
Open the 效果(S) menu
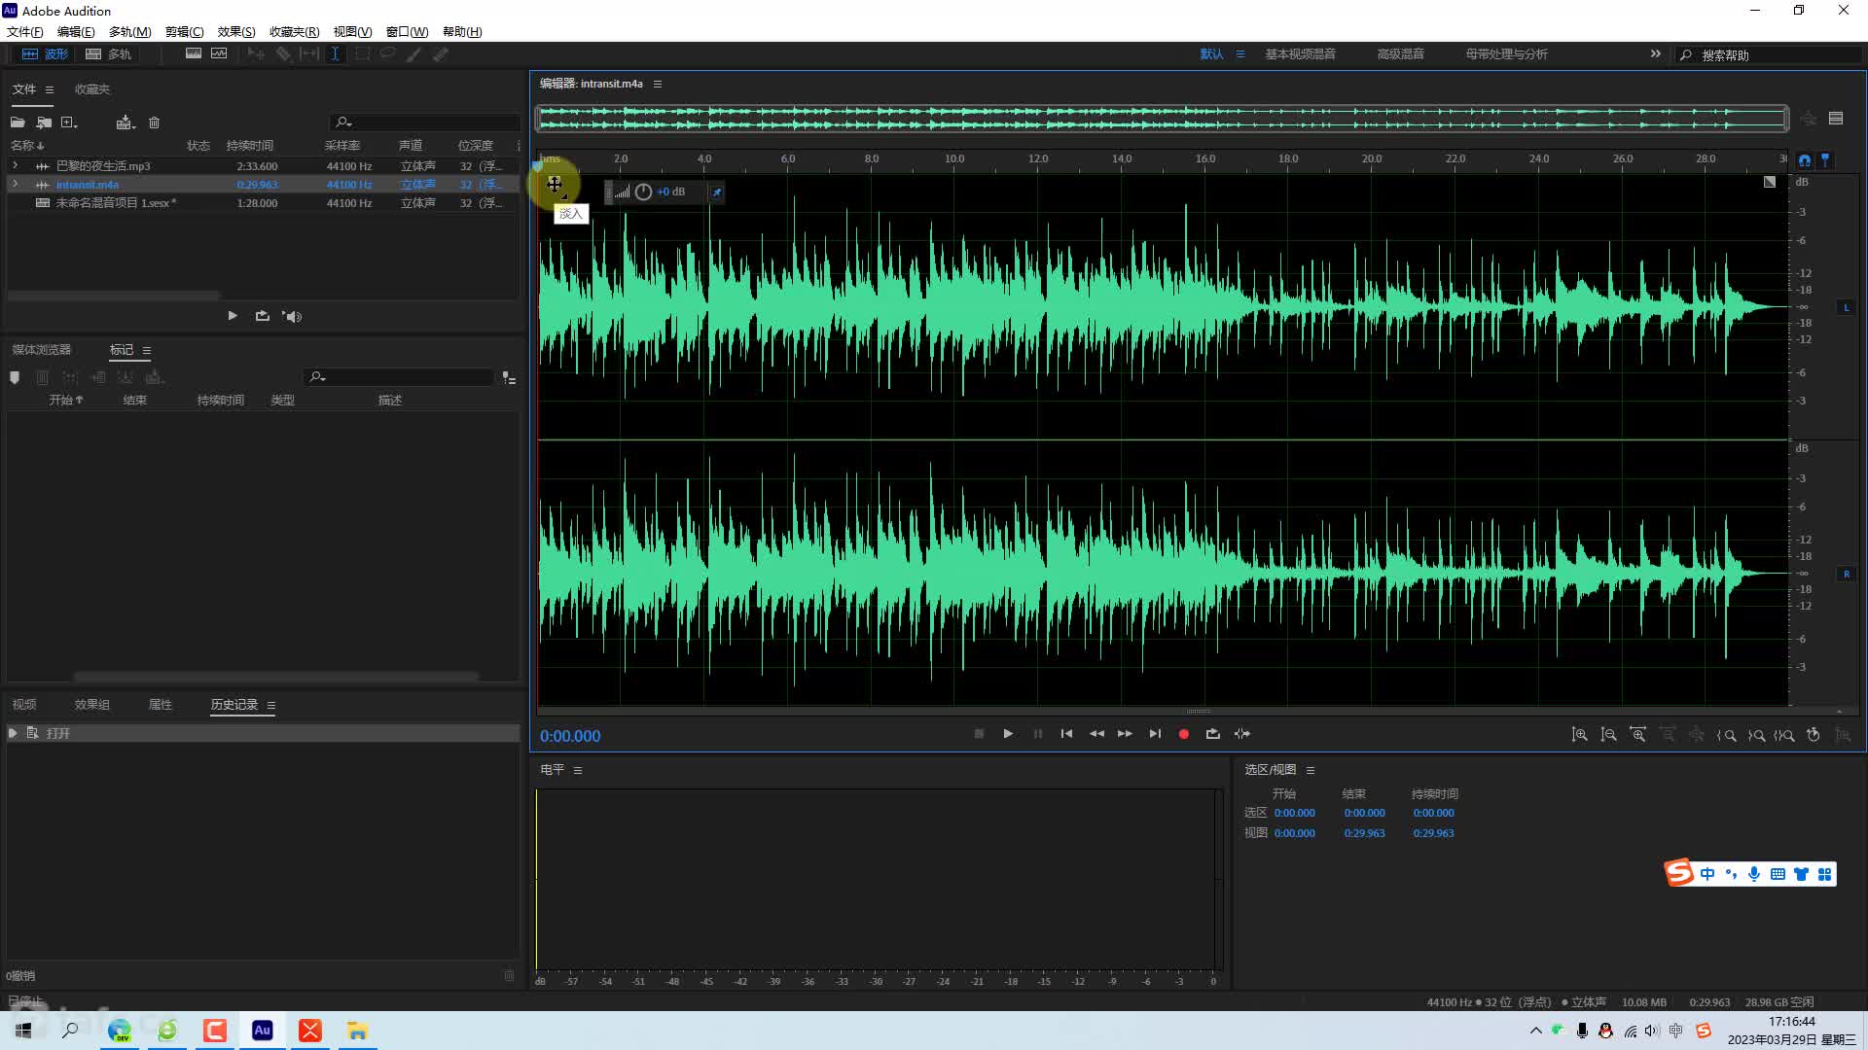[x=235, y=32]
